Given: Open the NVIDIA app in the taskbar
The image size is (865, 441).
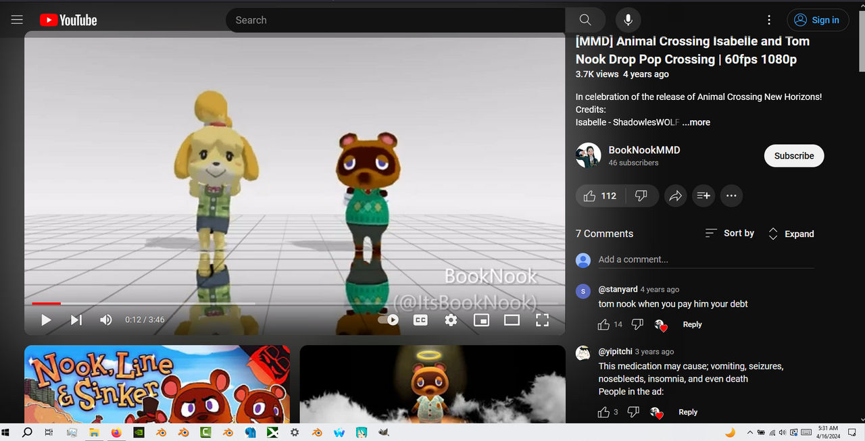Looking at the screenshot, I should tap(139, 432).
